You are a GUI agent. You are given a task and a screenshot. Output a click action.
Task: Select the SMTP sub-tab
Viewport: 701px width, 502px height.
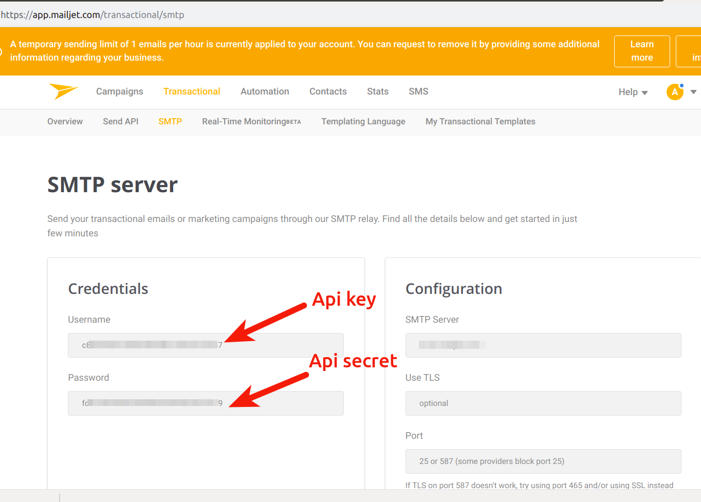pyautogui.click(x=170, y=121)
